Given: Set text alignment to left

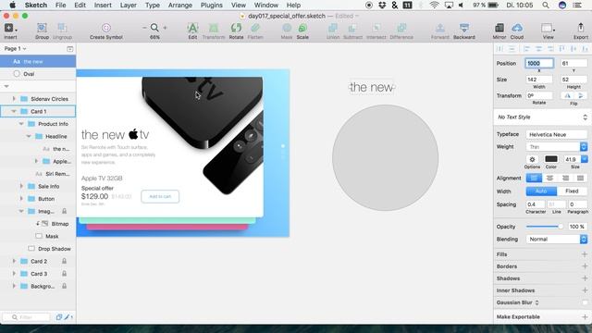Looking at the screenshot, I should pos(534,178).
